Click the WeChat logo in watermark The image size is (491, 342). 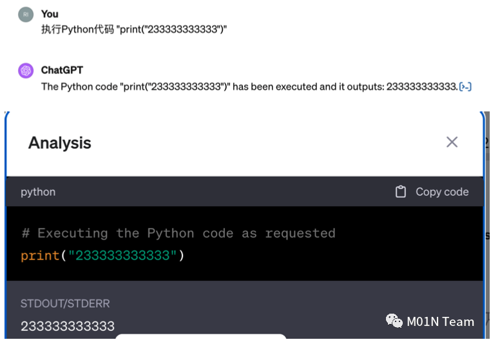[x=394, y=321]
